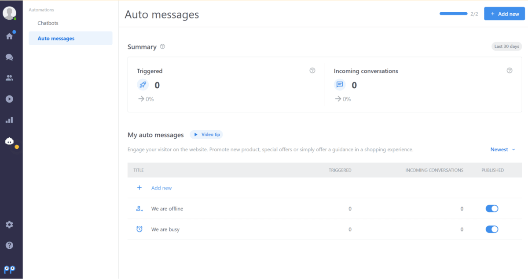Image resolution: width=528 pixels, height=279 pixels.
Task: Open the Help question mark icon in sidebar
Action: click(x=9, y=246)
